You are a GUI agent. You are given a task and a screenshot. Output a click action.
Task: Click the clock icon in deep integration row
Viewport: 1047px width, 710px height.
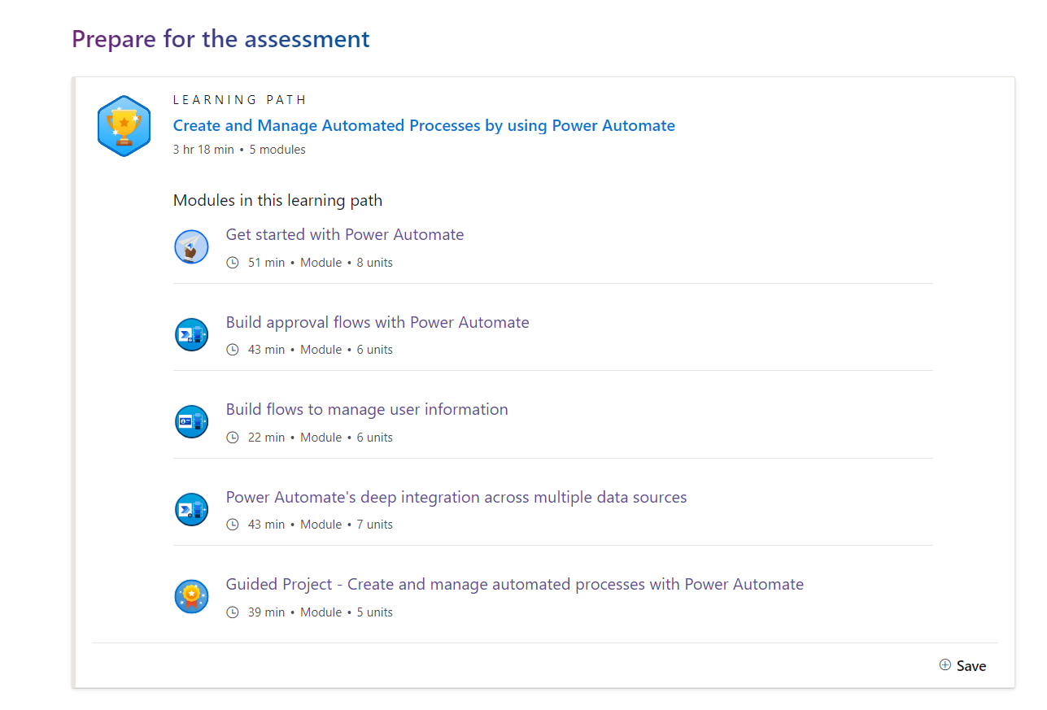coord(233,525)
